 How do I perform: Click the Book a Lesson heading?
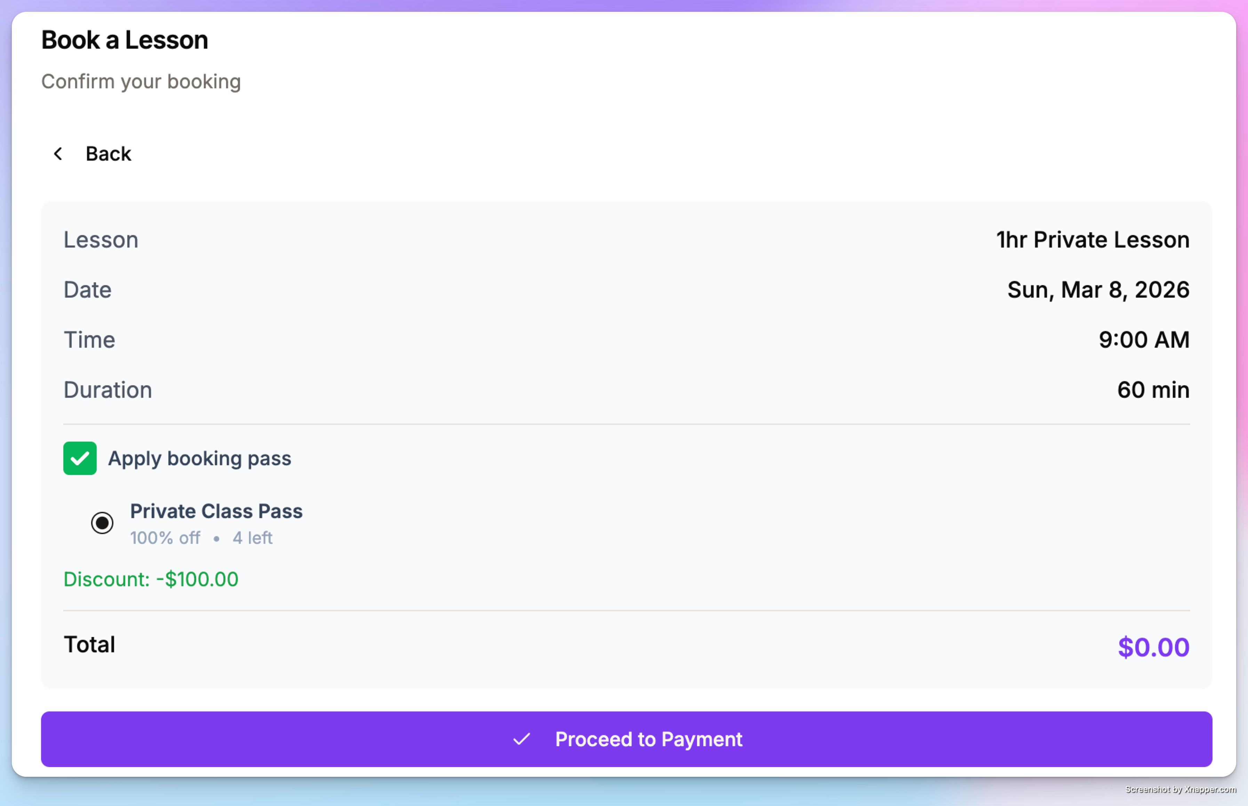(125, 40)
